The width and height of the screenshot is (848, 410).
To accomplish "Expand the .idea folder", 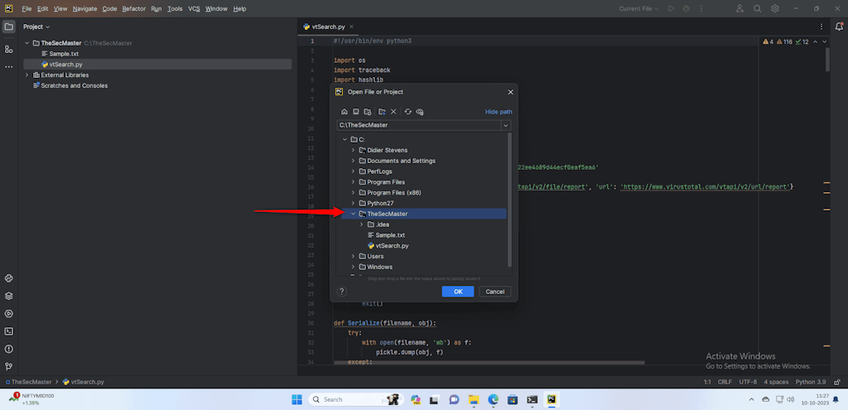I will point(361,224).
